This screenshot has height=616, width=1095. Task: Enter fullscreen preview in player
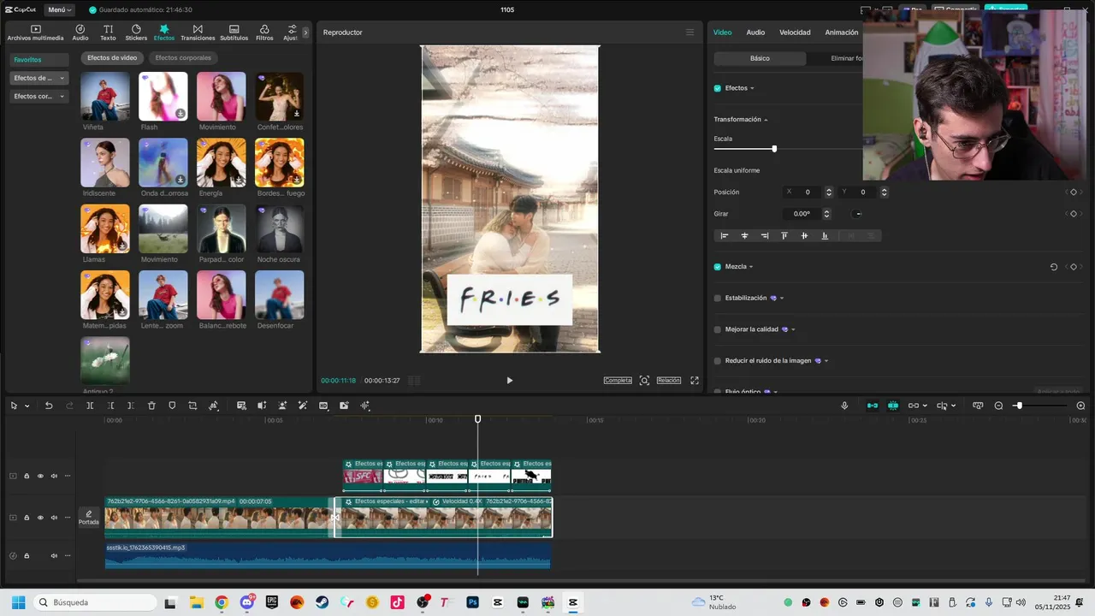(x=695, y=381)
